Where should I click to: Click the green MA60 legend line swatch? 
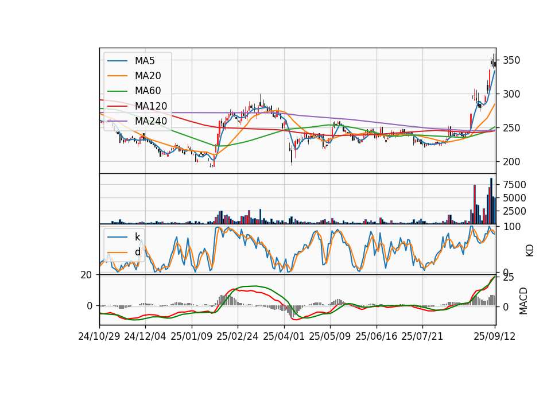(117, 91)
